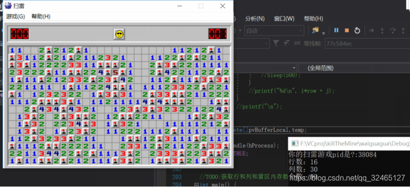Viewport: 410px width, 187px height.
Task: Open the 自动 platform dropdown
Action: pyautogui.click(x=274, y=30)
